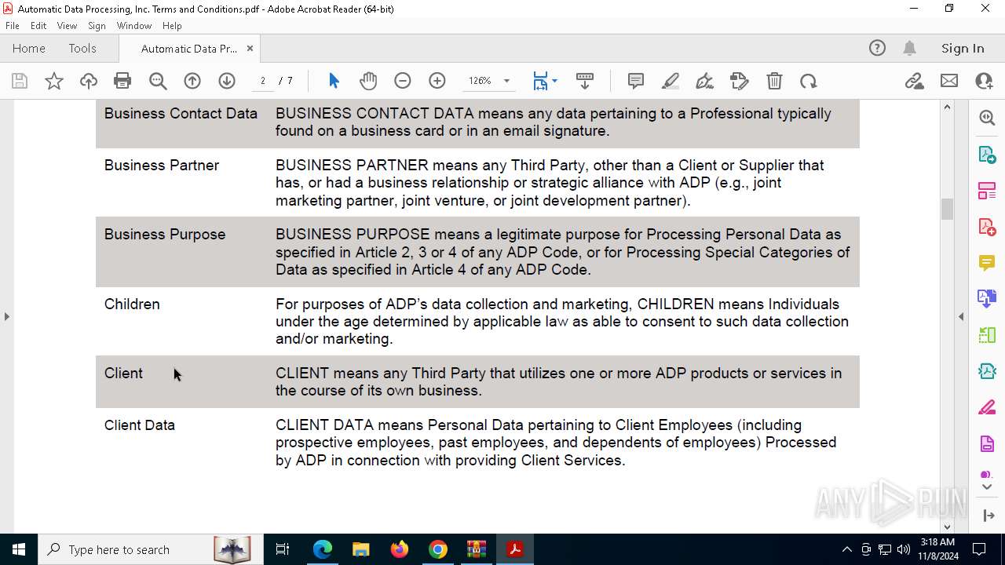Open the Window menu
Screen dimensions: 1005x565
coord(134,25)
